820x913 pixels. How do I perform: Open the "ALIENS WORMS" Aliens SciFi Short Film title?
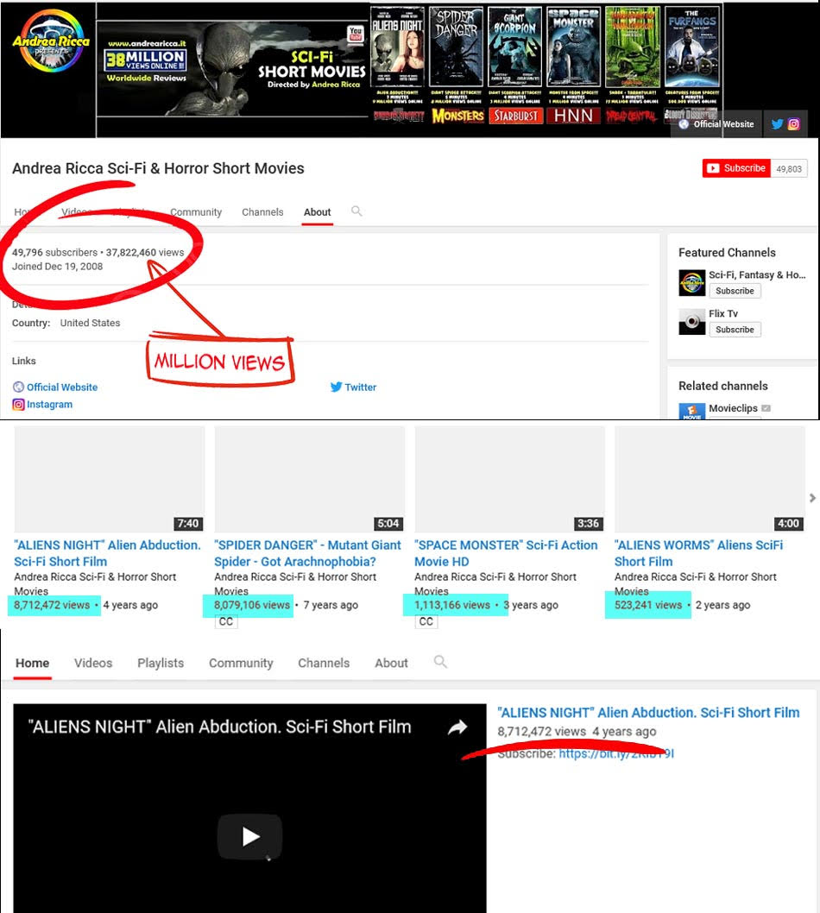[x=699, y=553]
